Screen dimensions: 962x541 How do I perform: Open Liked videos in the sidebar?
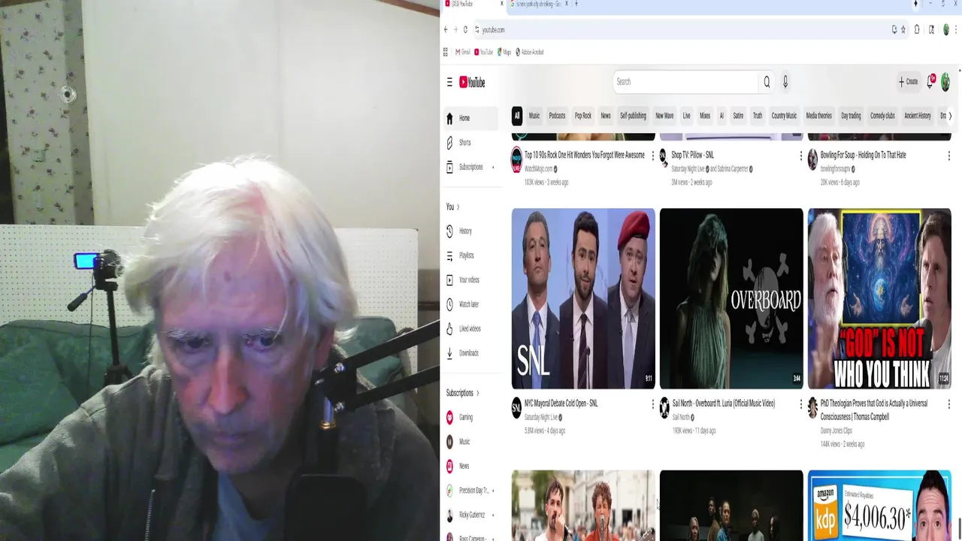pos(470,328)
